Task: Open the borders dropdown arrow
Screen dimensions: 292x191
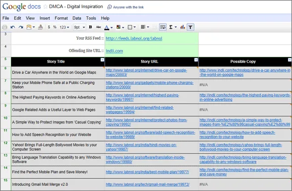Action: [135, 27]
